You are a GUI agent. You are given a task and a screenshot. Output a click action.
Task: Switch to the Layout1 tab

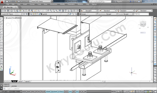click(21, 81)
